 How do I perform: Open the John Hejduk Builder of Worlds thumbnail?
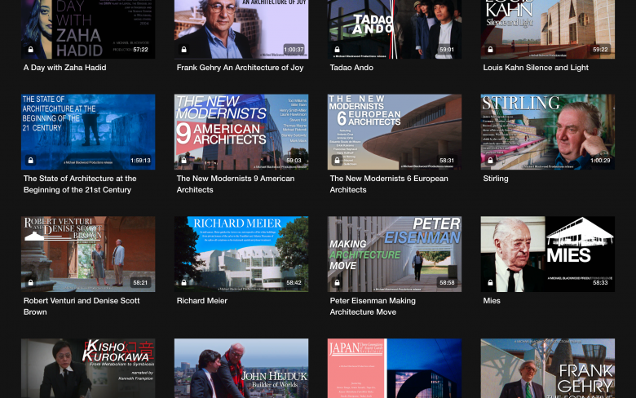click(x=241, y=369)
